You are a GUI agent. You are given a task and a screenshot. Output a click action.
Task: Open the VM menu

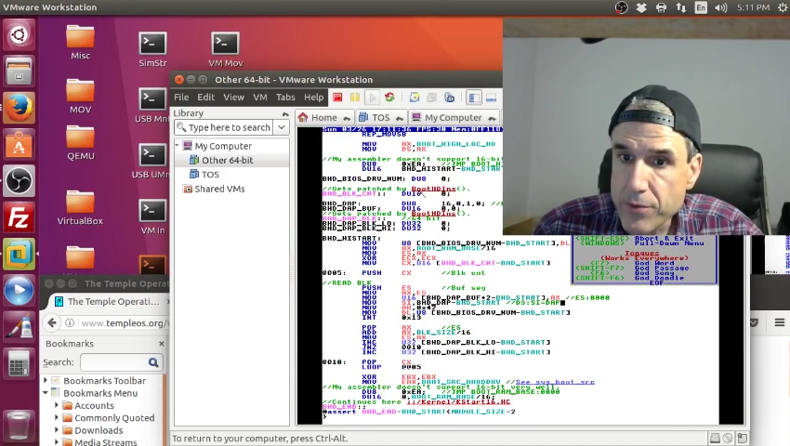click(260, 98)
